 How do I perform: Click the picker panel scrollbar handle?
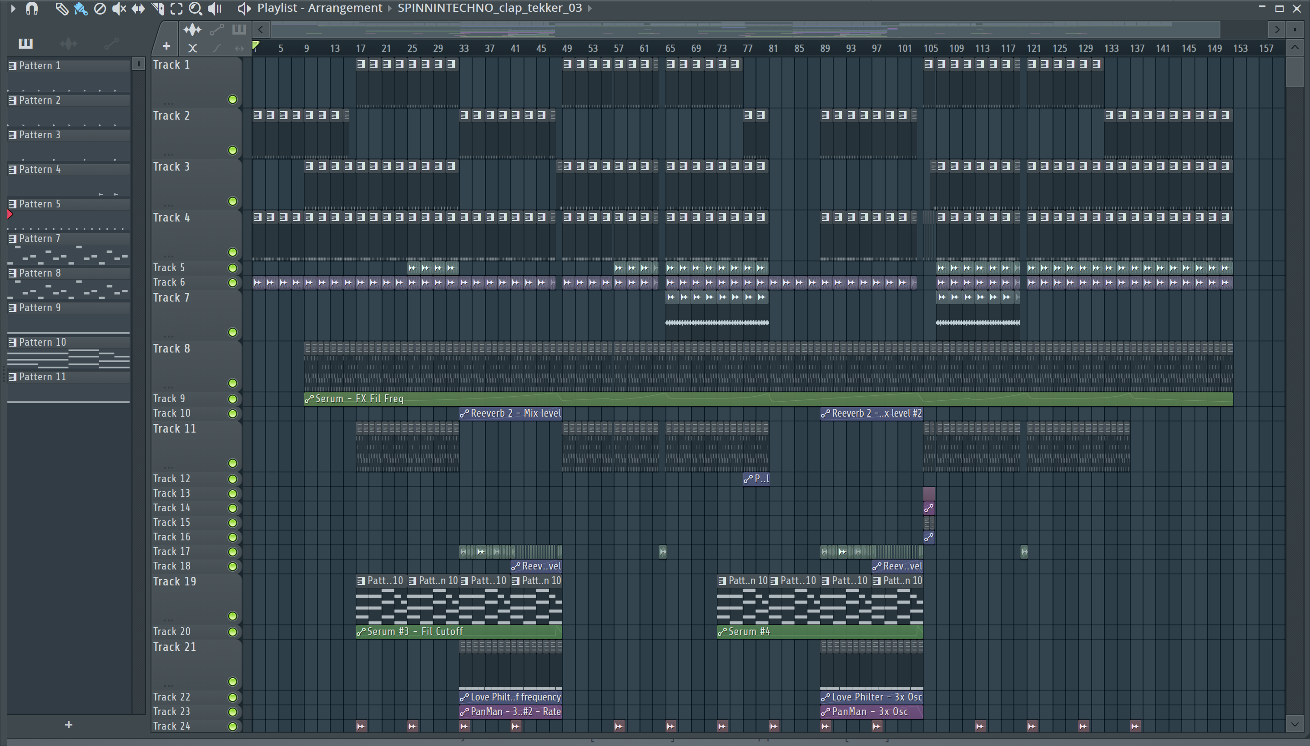coord(138,64)
